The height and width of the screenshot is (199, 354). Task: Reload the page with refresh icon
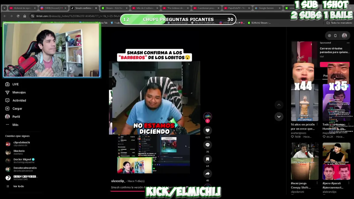tap(18, 16)
